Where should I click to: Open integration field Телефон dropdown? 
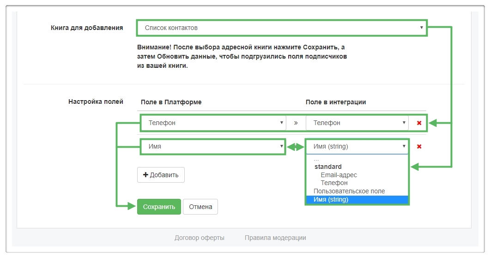357,123
